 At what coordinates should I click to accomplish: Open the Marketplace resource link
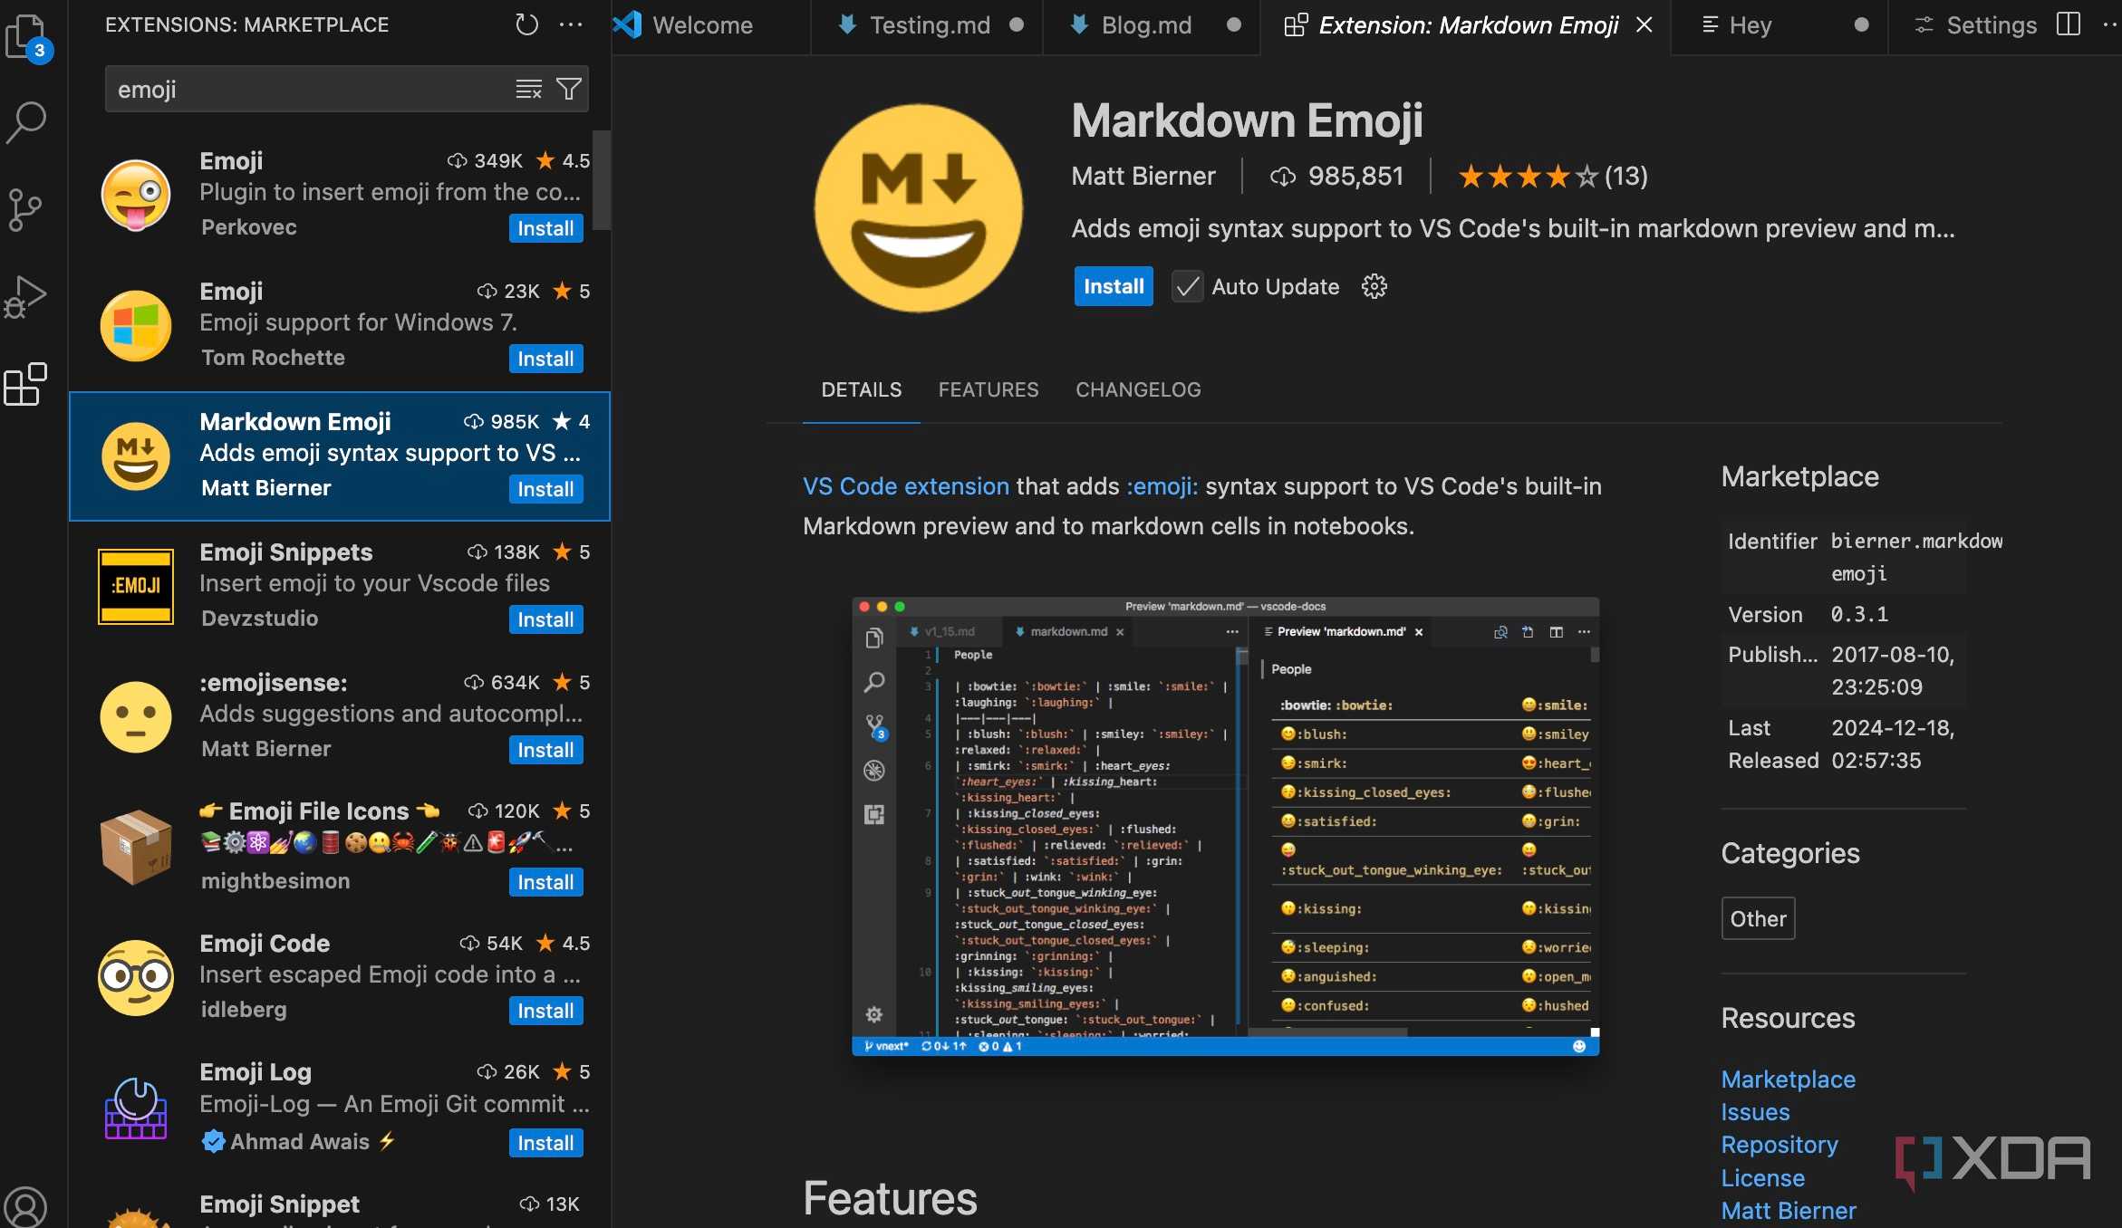coord(1788,1079)
